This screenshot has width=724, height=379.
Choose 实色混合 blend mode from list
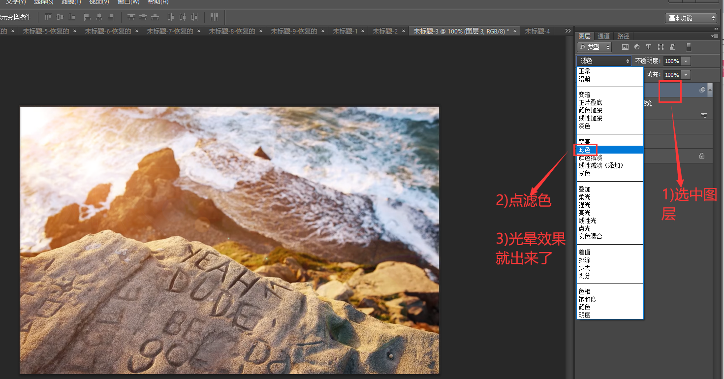(610, 236)
